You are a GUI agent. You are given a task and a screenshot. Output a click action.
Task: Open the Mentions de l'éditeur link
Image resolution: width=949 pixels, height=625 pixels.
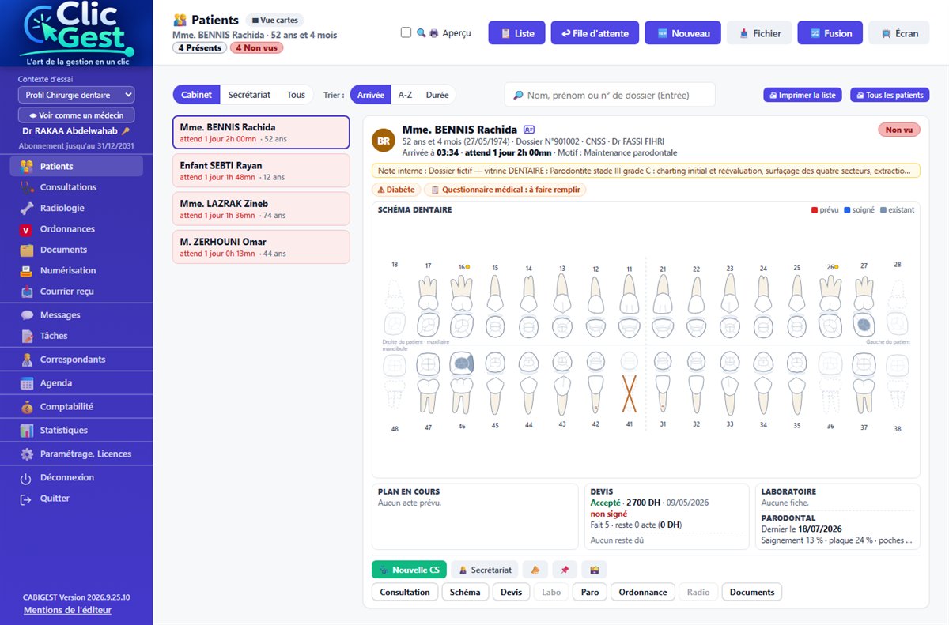67,610
